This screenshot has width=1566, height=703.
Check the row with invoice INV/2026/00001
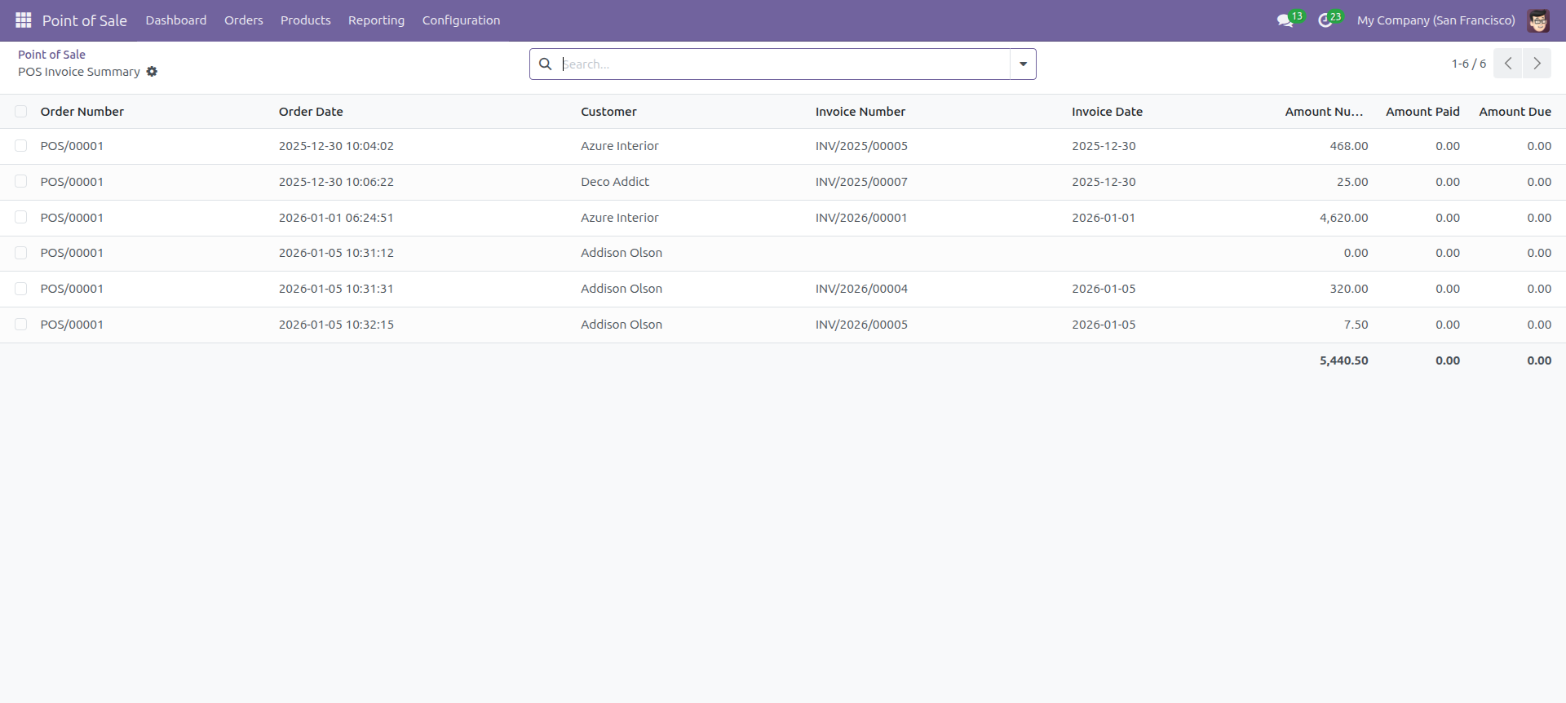[21, 218]
